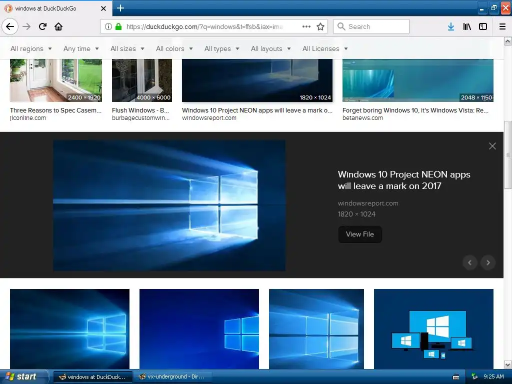This screenshot has height=384, width=512.
Task: Open the 'Windows 10 Project NEON apps' heading link
Action: coord(404,180)
